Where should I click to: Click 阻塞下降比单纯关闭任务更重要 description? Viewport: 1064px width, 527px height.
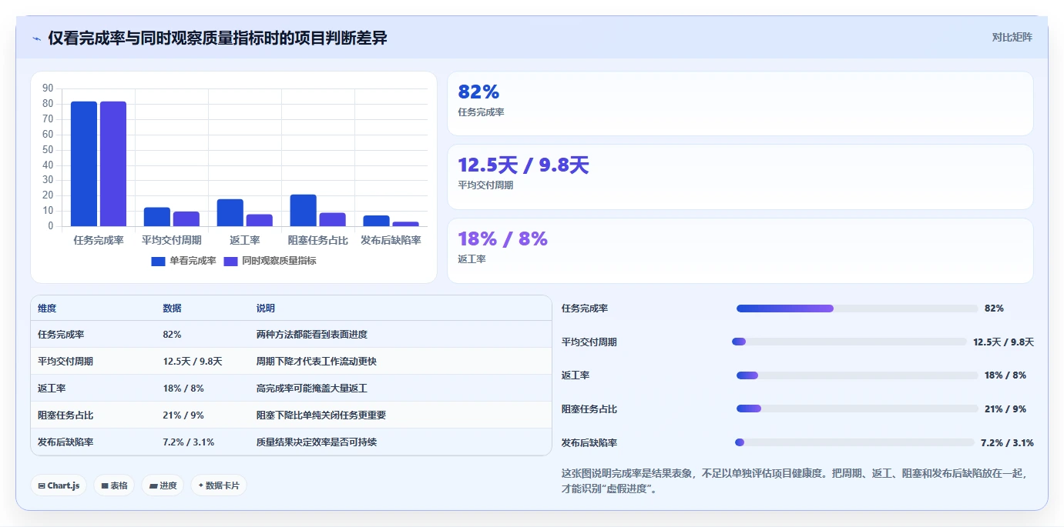click(x=321, y=415)
